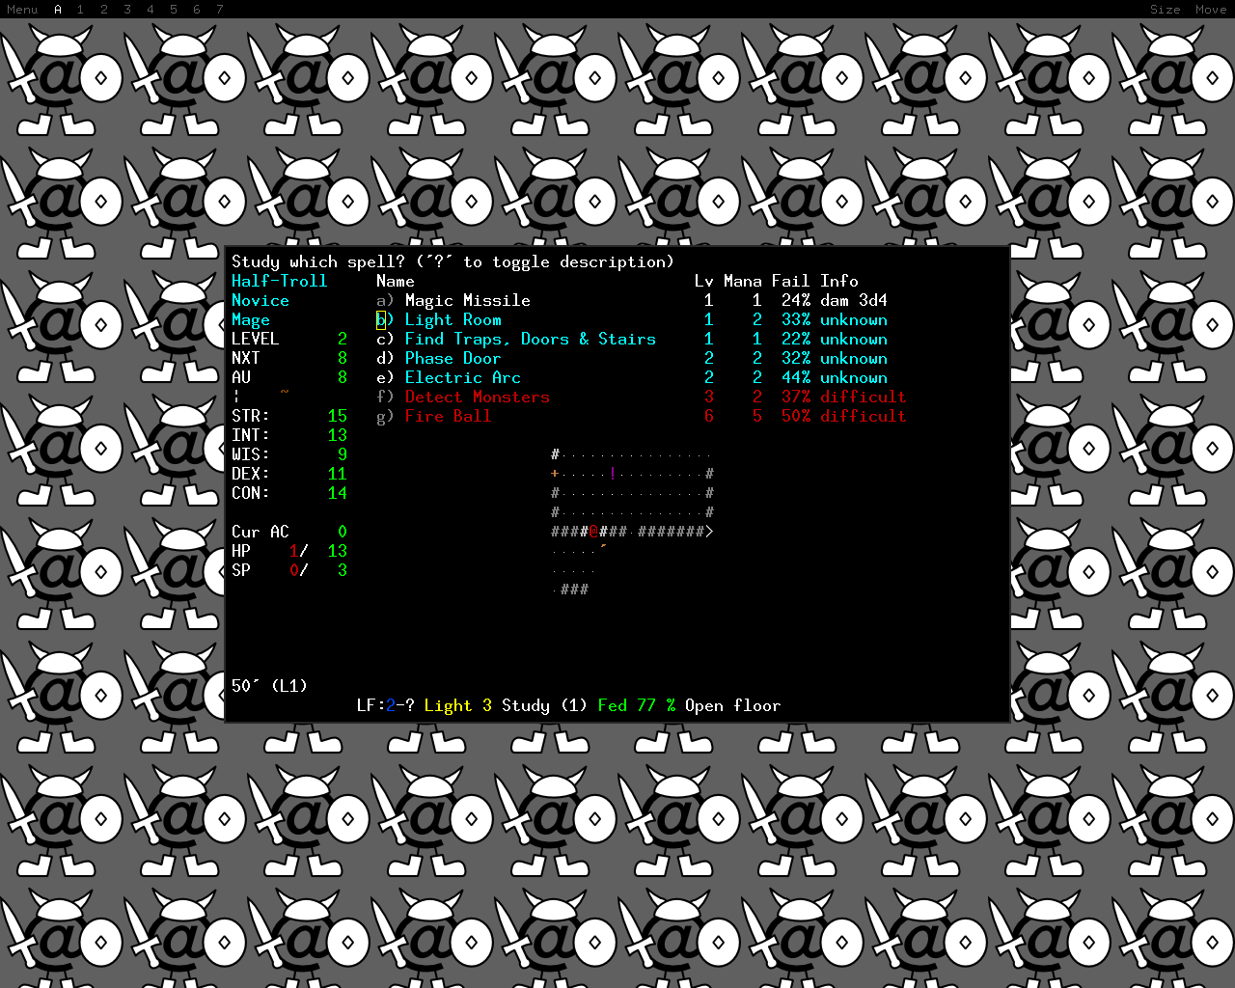Click the orange ~ item in equipment sidebar
Viewport: 1235px width, 988px height.
[x=285, y=393]
